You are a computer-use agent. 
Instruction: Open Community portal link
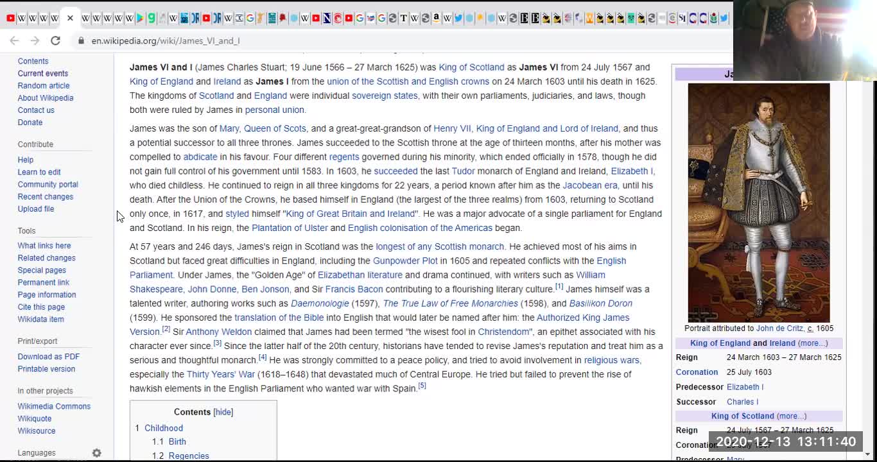48,184
